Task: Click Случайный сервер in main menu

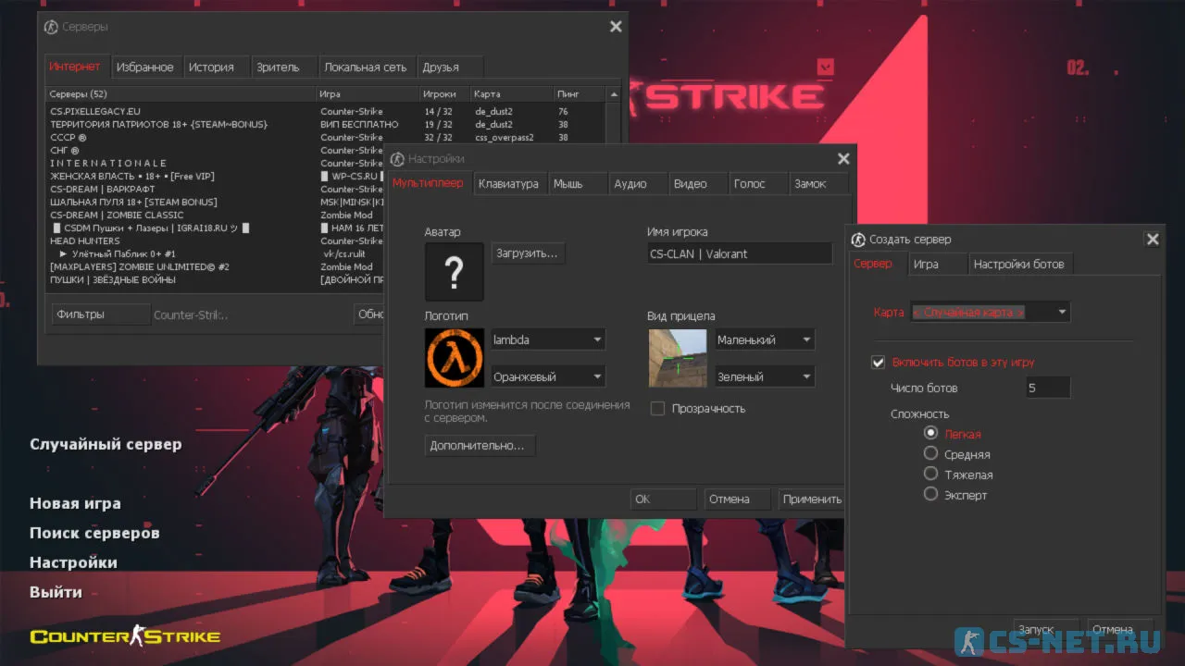Action: (x=106, y=444)
